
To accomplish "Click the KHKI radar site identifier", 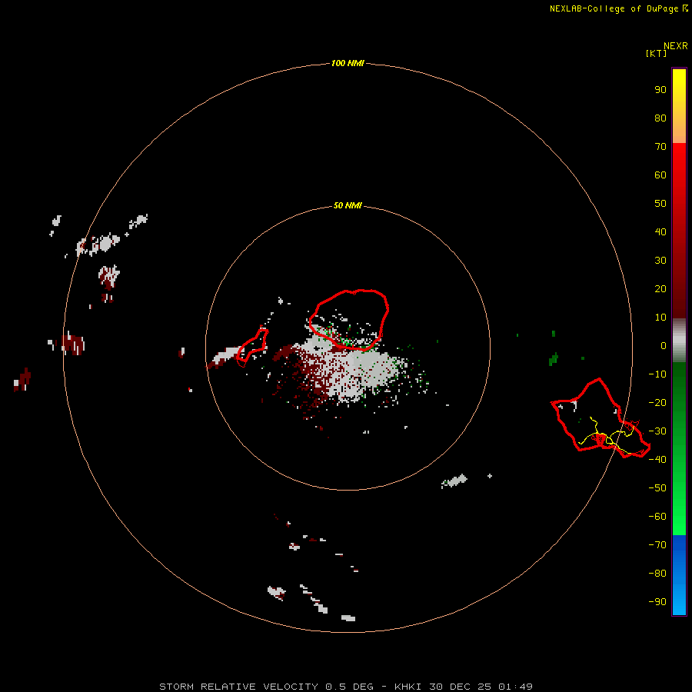I will point(408,687).
